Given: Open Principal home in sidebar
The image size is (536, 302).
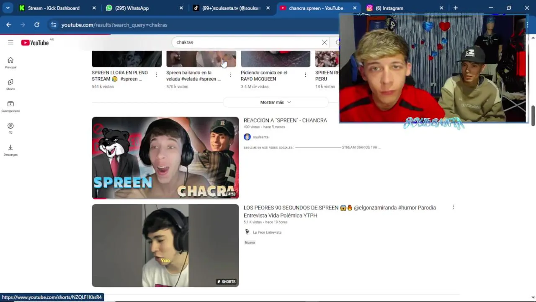Looking at the screenshot, I should click(10, 62).
